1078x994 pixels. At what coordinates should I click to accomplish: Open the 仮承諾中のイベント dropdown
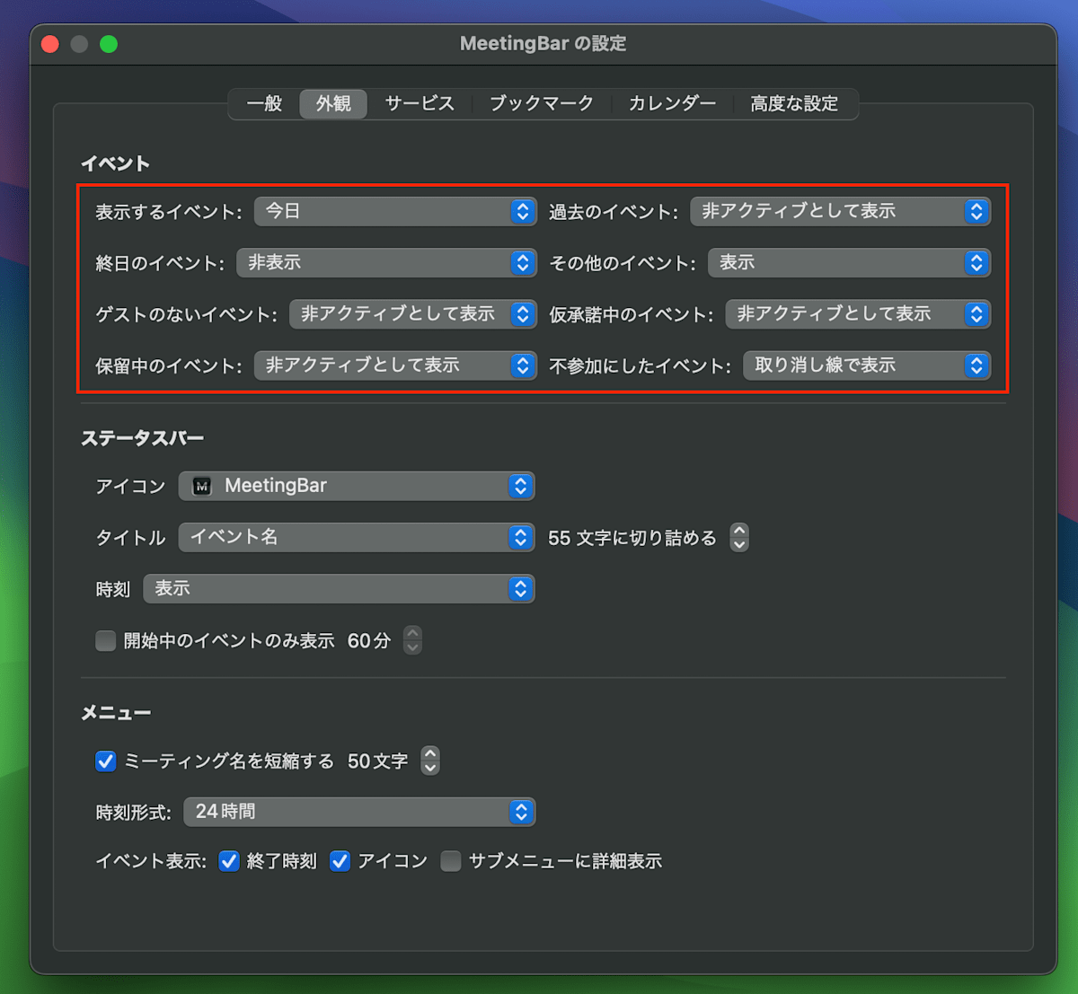(858, 313)
